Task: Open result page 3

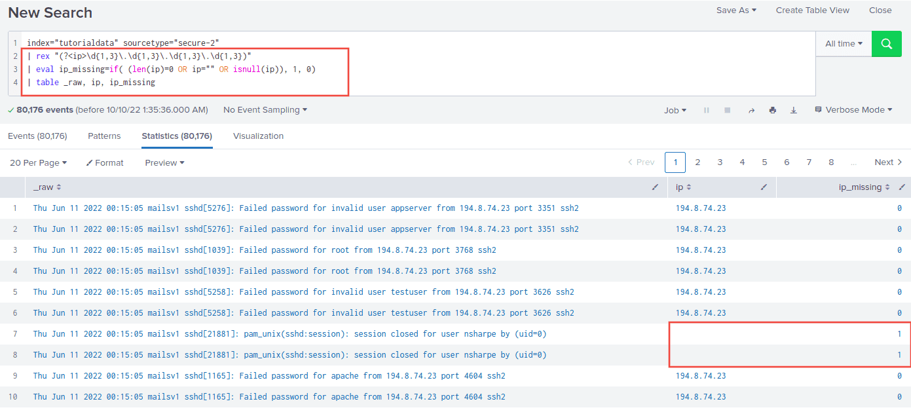Action: [x=720, y=162]
